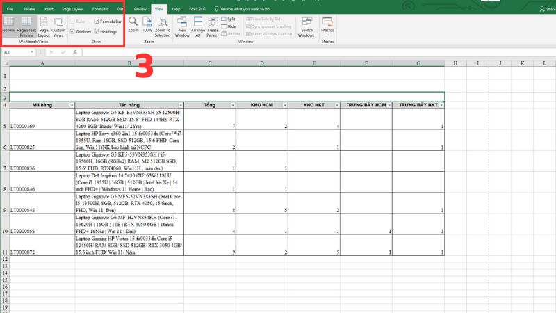Image resolution: width=556 pixels, height=313 pixels.
Task: Switch to ribbon Page Layout tab
Action: [x=73, y=9]
